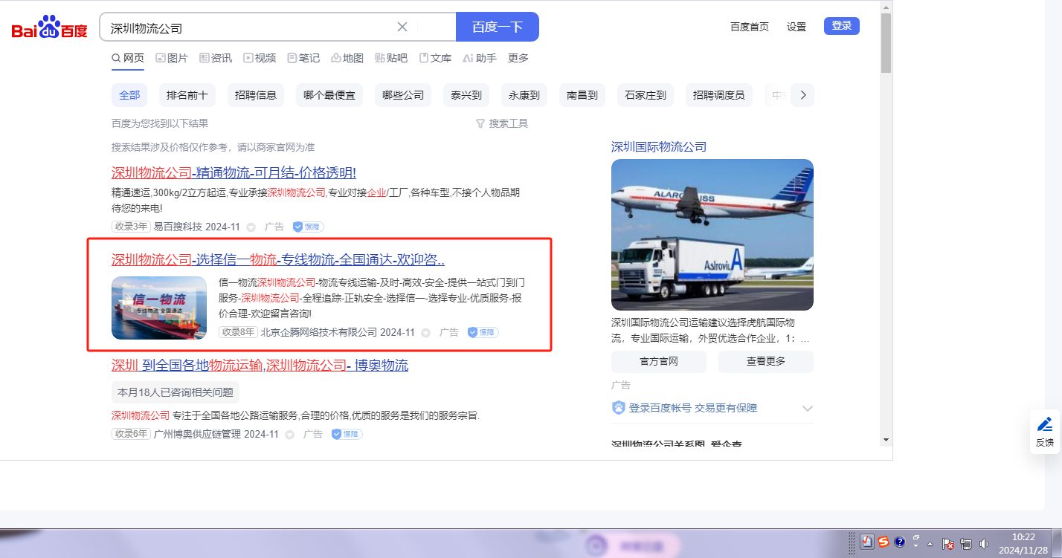Image resolution: width=1062 pixels, height=558 pixels.
Task: Open the taskbar clock showing 10:22
Action: pos(1023,543)
